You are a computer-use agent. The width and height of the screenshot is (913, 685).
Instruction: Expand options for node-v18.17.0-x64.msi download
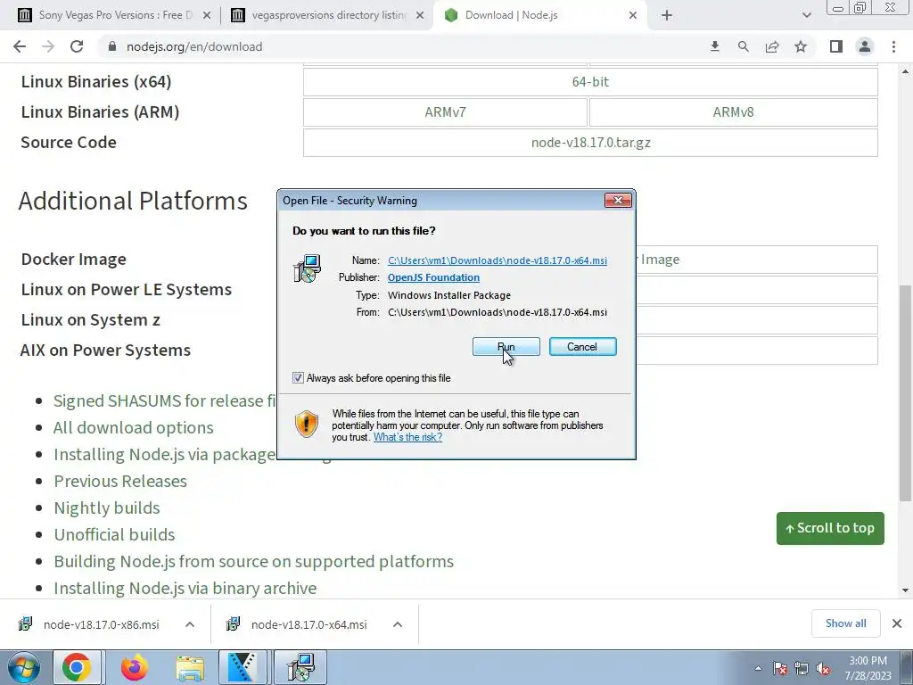tap(398, 624)
